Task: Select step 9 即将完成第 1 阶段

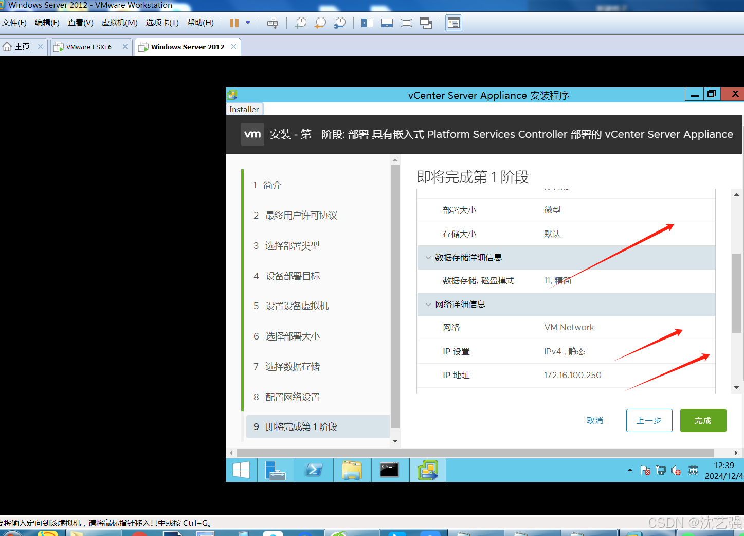Action: click(318, 427)
